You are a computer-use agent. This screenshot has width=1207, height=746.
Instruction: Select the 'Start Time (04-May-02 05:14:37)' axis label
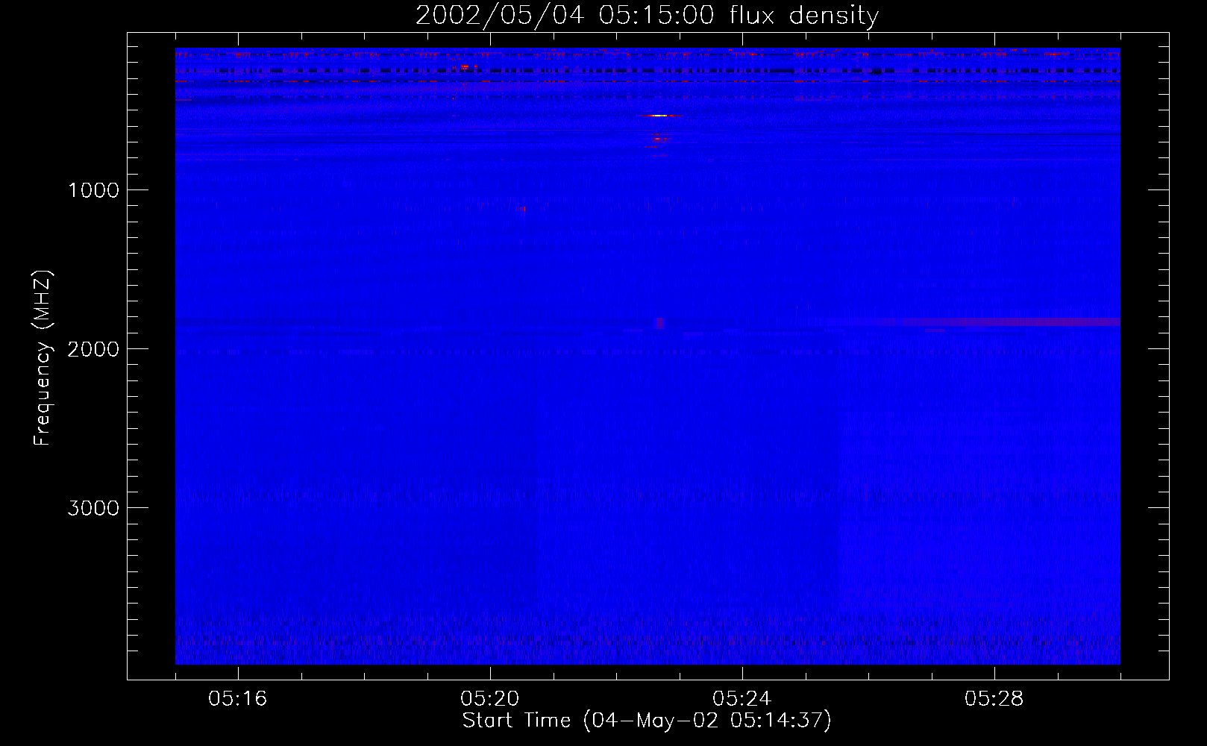pyautogui.click(x=647, y=721)
